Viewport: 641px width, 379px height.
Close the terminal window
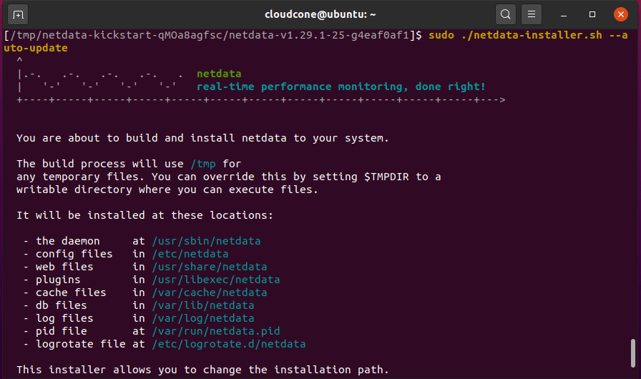620,15
